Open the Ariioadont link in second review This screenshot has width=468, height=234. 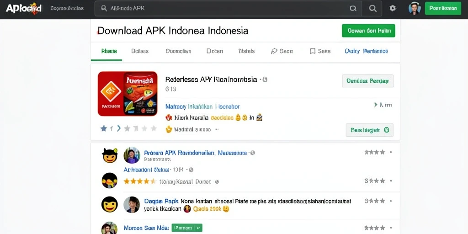[x=146, y=170]
